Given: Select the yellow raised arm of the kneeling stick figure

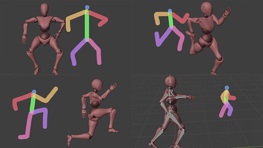Looking at the screenshot, I should [x=46, y=95].
